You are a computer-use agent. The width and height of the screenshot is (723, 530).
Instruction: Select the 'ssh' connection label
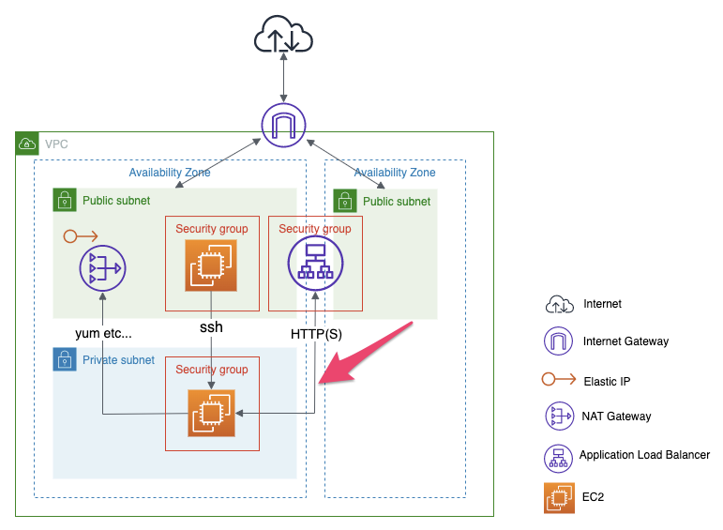(211, 327)
